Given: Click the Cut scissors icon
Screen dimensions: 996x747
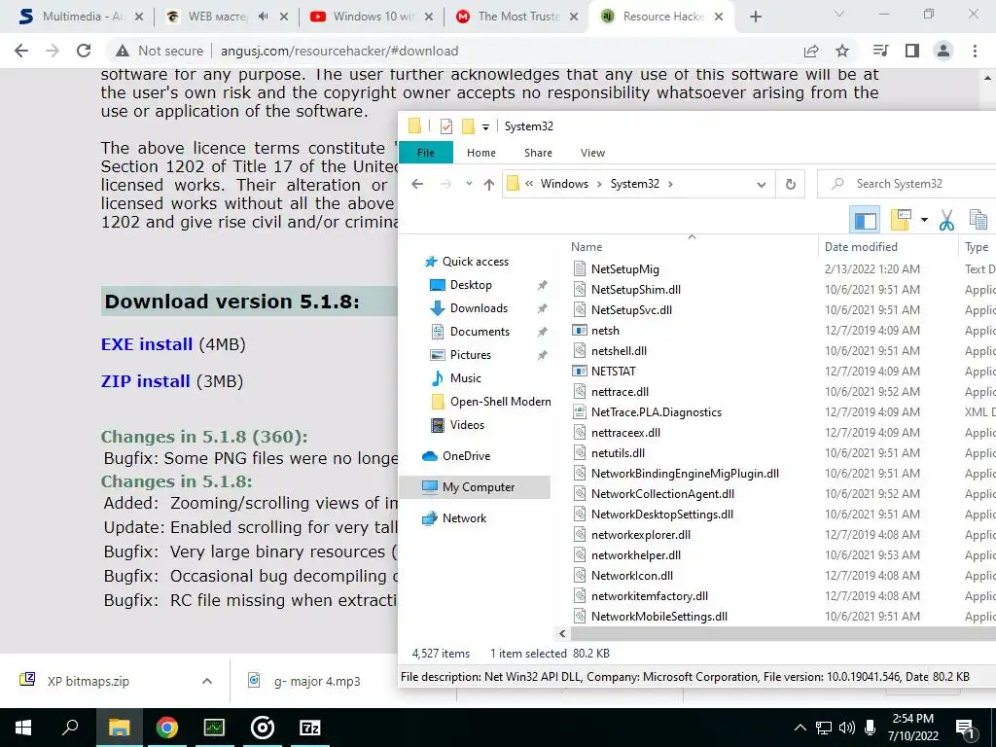Looking at the screenshot, I should click(946, 220).
